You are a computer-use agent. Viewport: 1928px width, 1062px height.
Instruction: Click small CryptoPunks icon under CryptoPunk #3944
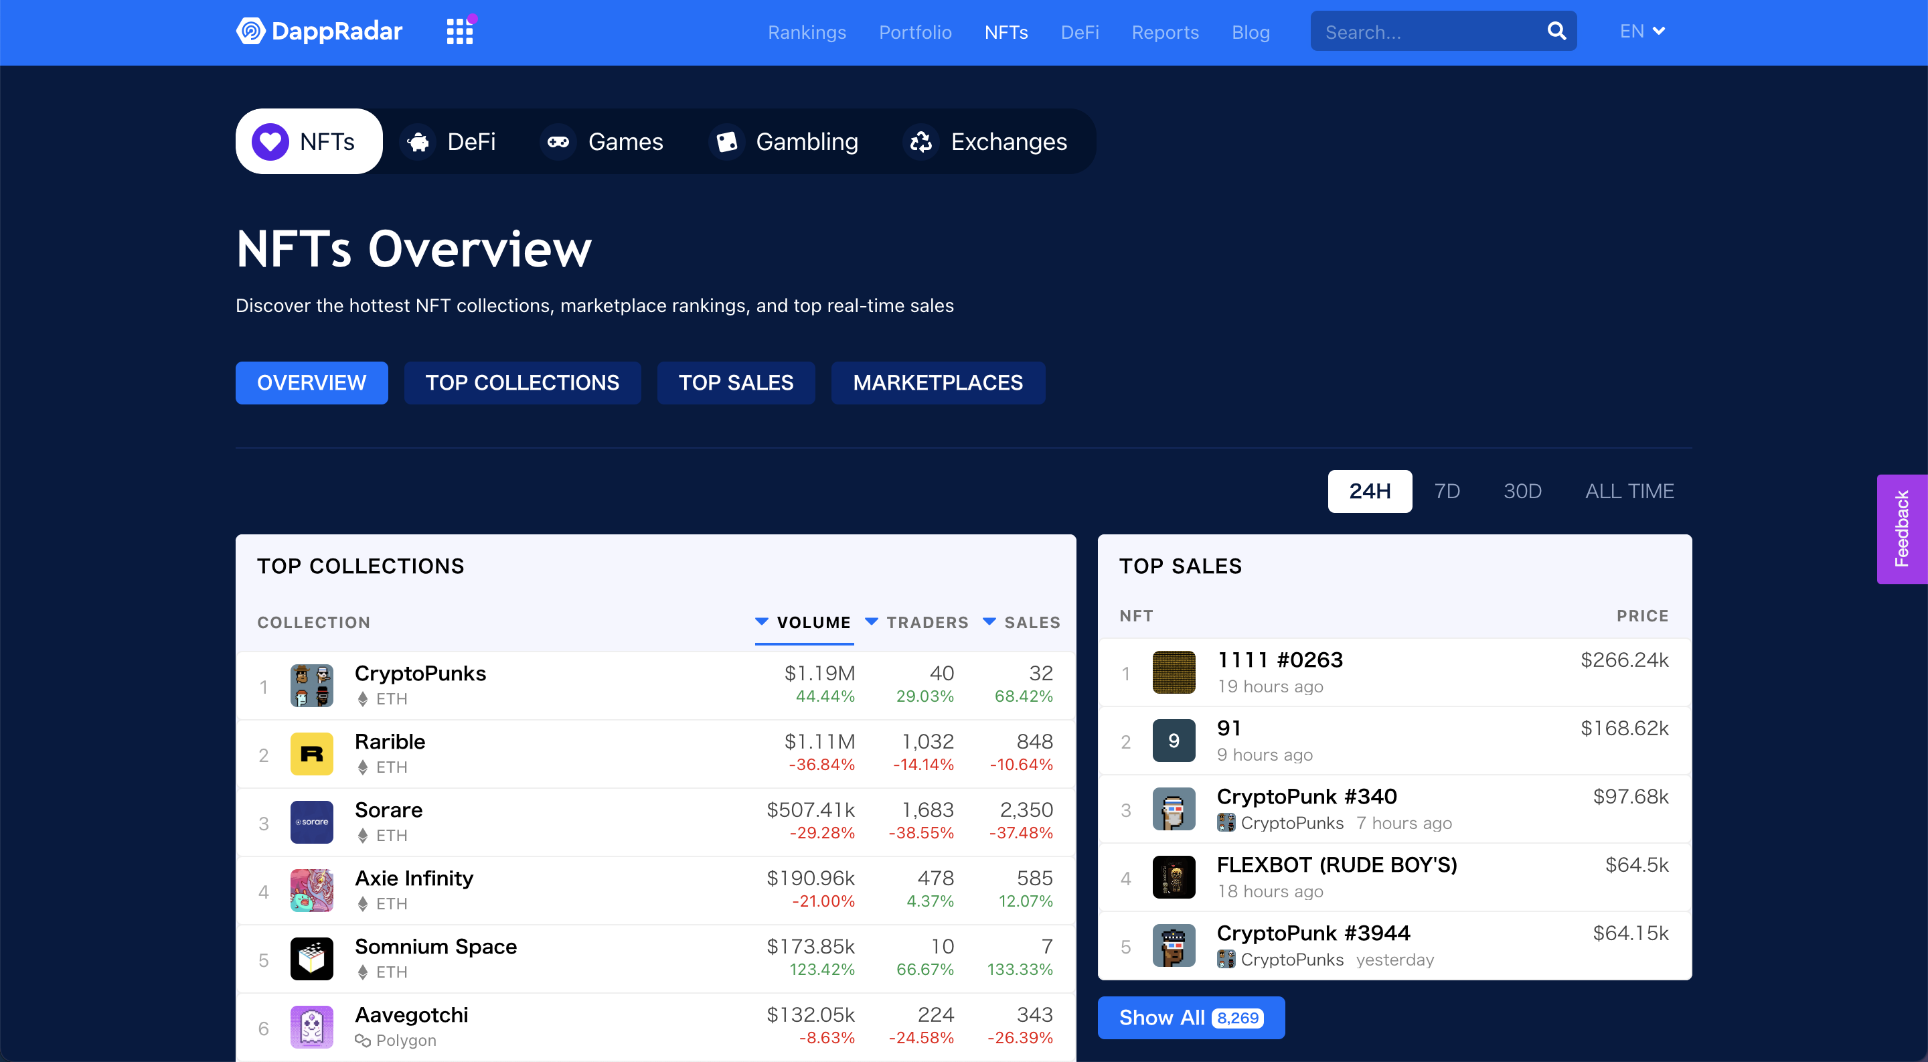pyautogui.click(x=1226, y=960)
